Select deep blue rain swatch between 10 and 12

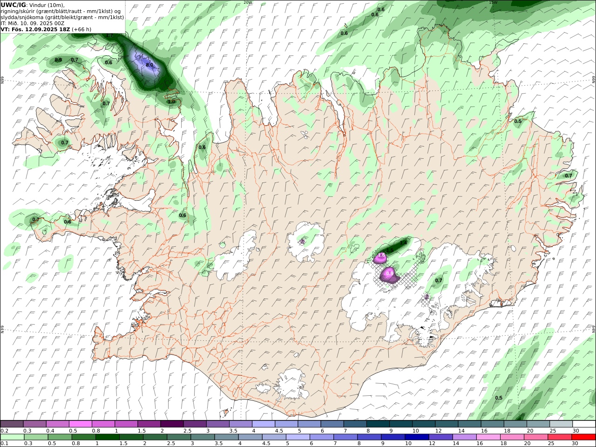tap(417, 437)
